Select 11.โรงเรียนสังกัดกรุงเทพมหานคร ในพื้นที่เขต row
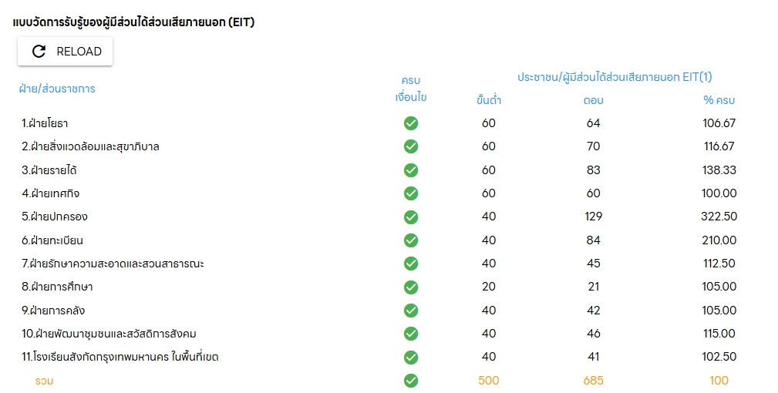 tap(379, 357)
